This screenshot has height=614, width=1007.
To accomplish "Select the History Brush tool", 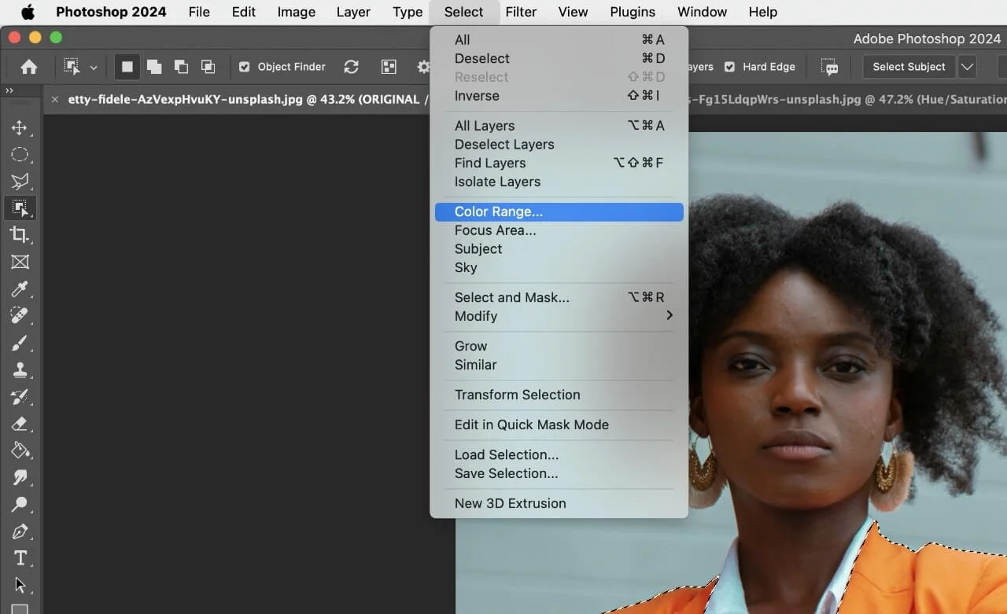I will [x=20, y=397].
